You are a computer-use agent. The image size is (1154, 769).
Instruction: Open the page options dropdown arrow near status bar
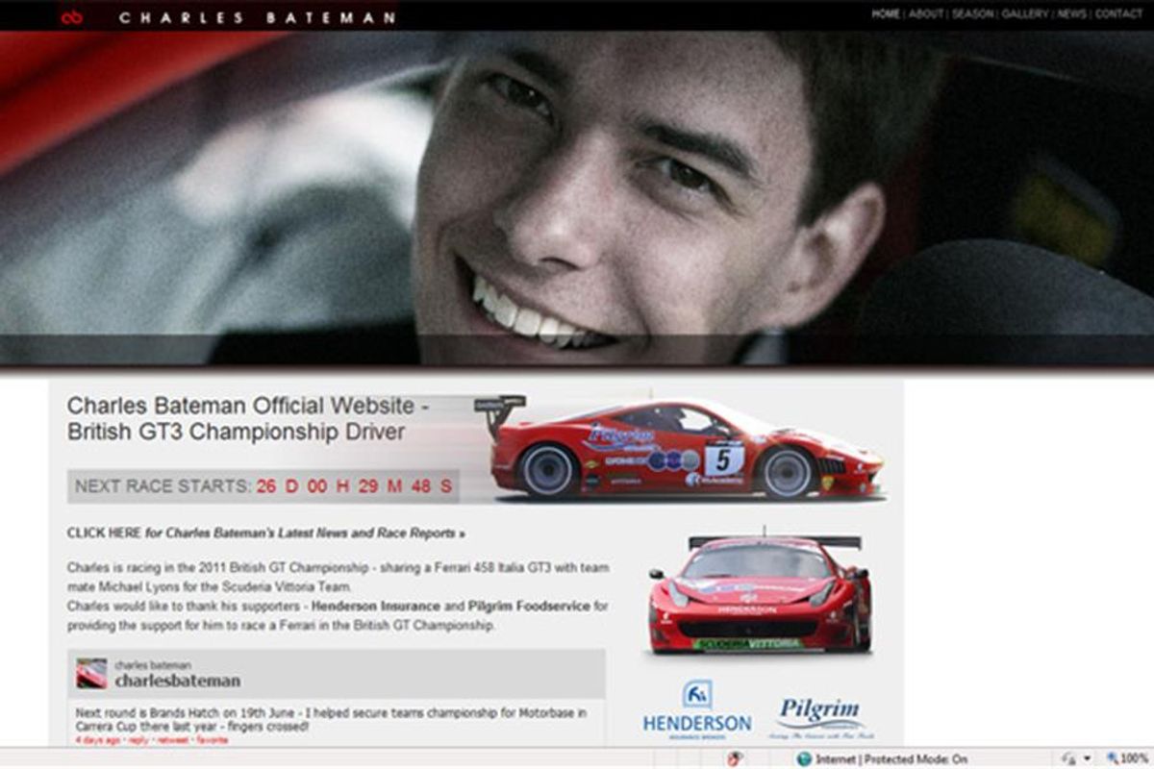[x=1088, y=757]
